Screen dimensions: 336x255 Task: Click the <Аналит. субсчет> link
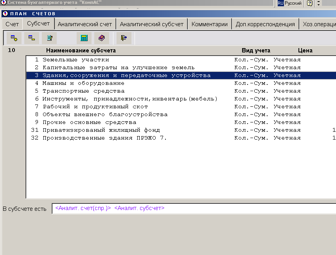(x=139, y=208)
